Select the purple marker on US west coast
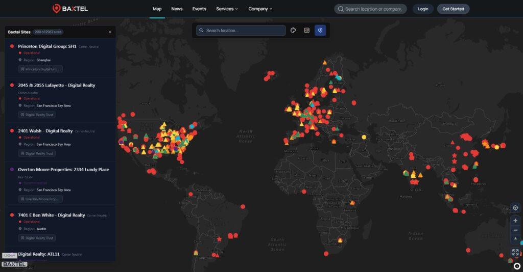Viewport: 523px width, 272px height. [x=121, y=142]
